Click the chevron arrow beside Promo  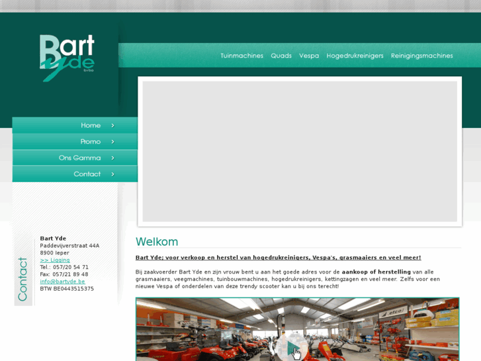point(112,142)
